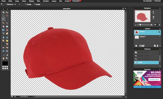Click DOWNLOAD NOW in the promotion
This screenshot has height=99, width=163.
point(154,79)
